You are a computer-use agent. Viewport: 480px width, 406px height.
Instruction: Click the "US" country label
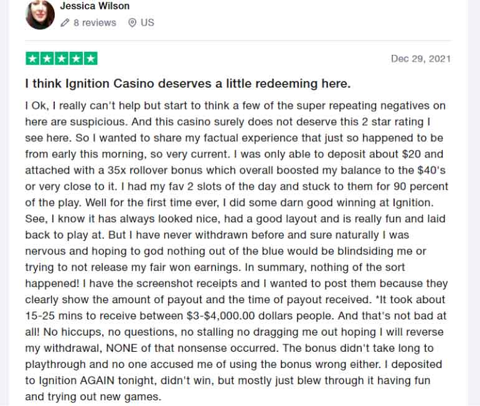point(148,22)
